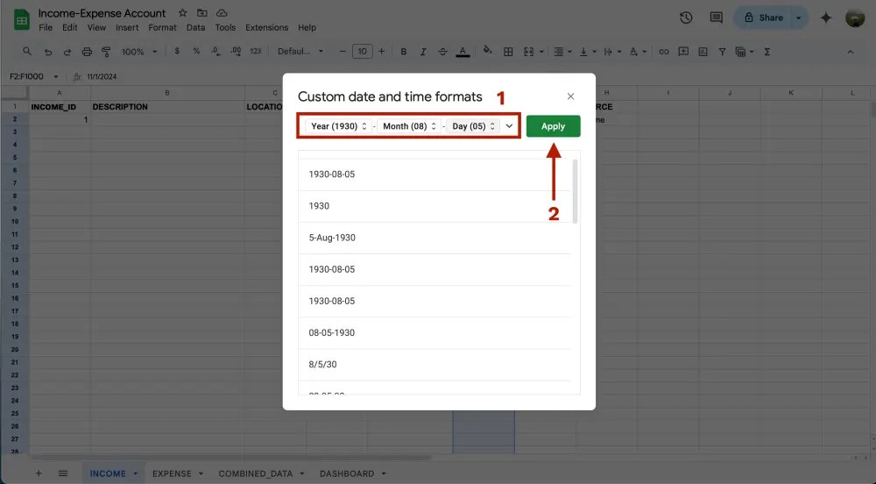Open the Day (05) format token
Image resolution: width=876 pixels, height=484 pixels.
point(474,126)
